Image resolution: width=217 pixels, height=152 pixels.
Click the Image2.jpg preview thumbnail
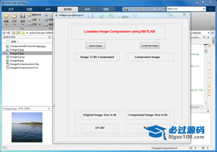pyautogui.click(x=27, y=127)
